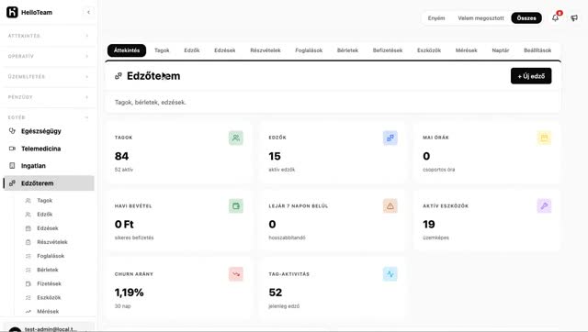The height and width of the screenshot is (332, 588).
Task: Switch to the Áttekintés tab
Action: tap(127, 50)
